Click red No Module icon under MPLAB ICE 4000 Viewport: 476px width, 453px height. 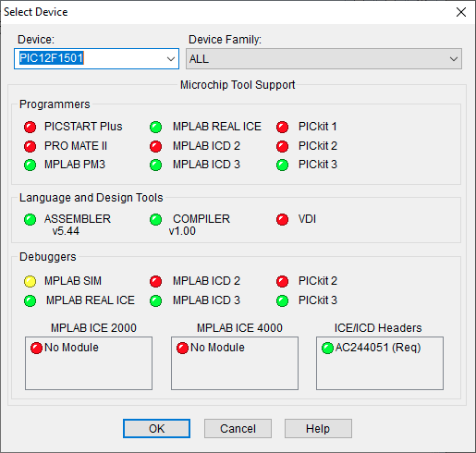[182, 348]
